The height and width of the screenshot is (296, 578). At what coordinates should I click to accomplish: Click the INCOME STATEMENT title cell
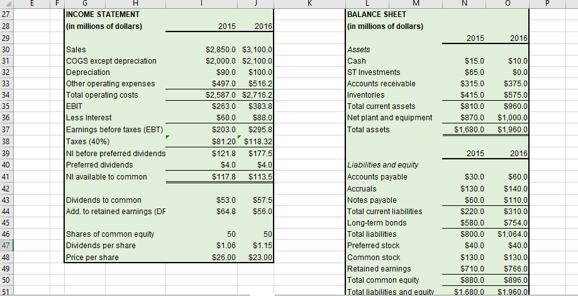(103, 14)
